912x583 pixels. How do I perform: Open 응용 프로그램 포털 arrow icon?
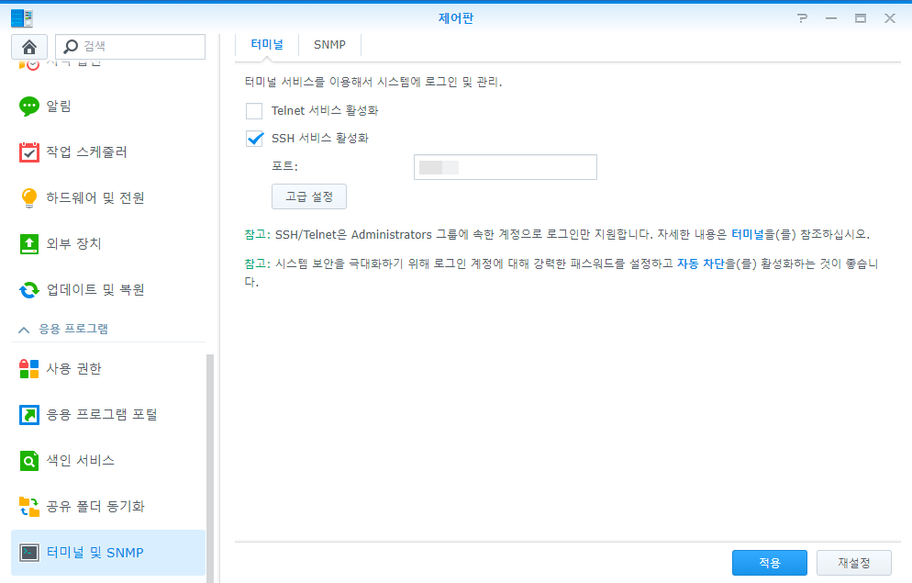[29, 415]
